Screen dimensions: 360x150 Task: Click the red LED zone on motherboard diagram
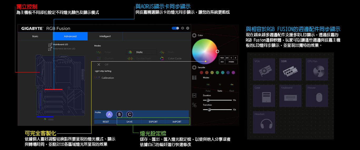pos(53,89)
